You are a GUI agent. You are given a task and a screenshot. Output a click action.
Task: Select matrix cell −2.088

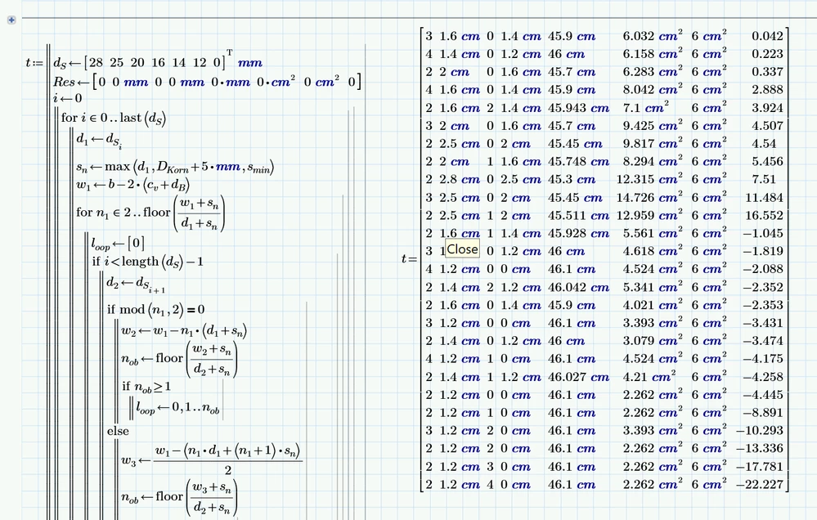tap(763, 269)
